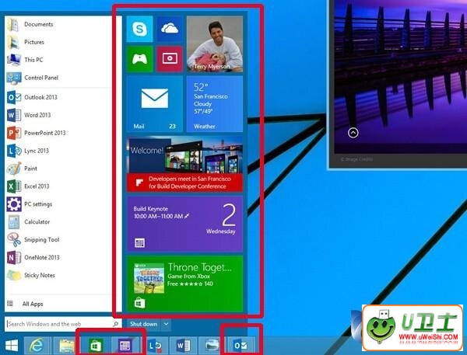467x355 pixels.
Task: Click the Shut down button
Action: point(143,324)
